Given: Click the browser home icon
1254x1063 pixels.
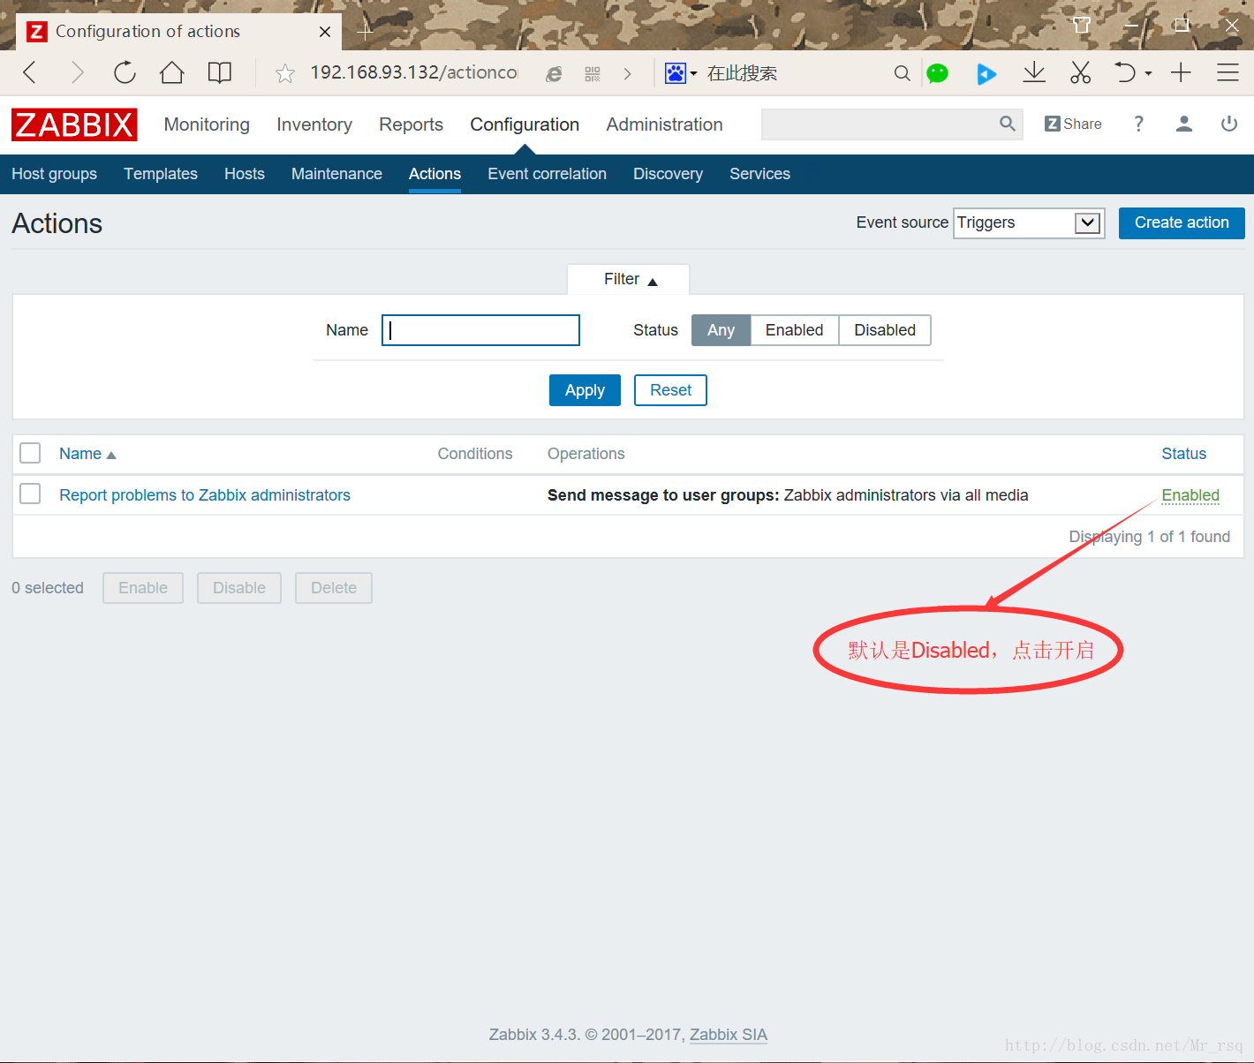Looking at the screenshot, I should point(171,72).
